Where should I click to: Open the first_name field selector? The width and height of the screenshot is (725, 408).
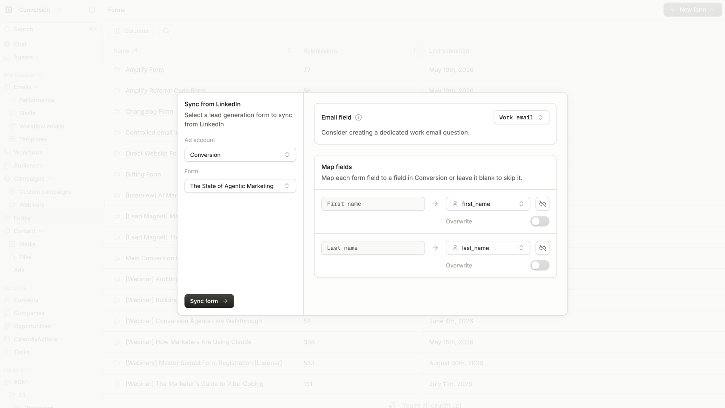pos(488,204)
